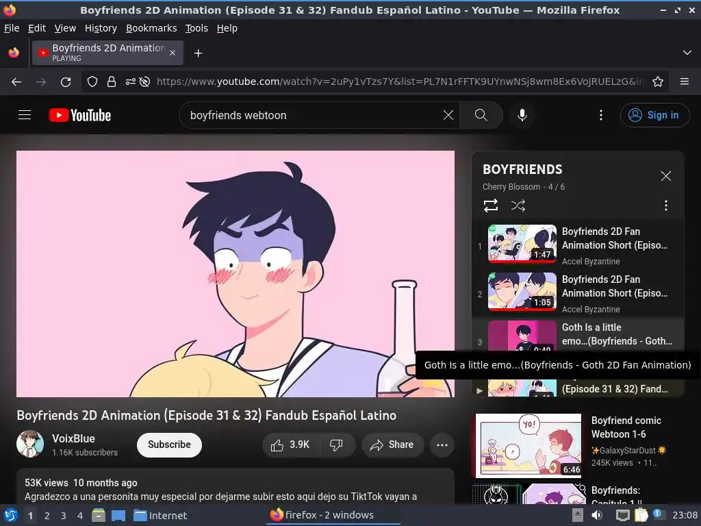Reload the current page
Image resolution: width=701 pixels, height=526 pixels.
[66, 82]
